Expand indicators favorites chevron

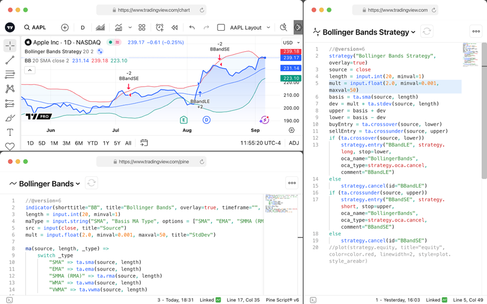click(130, 27)
